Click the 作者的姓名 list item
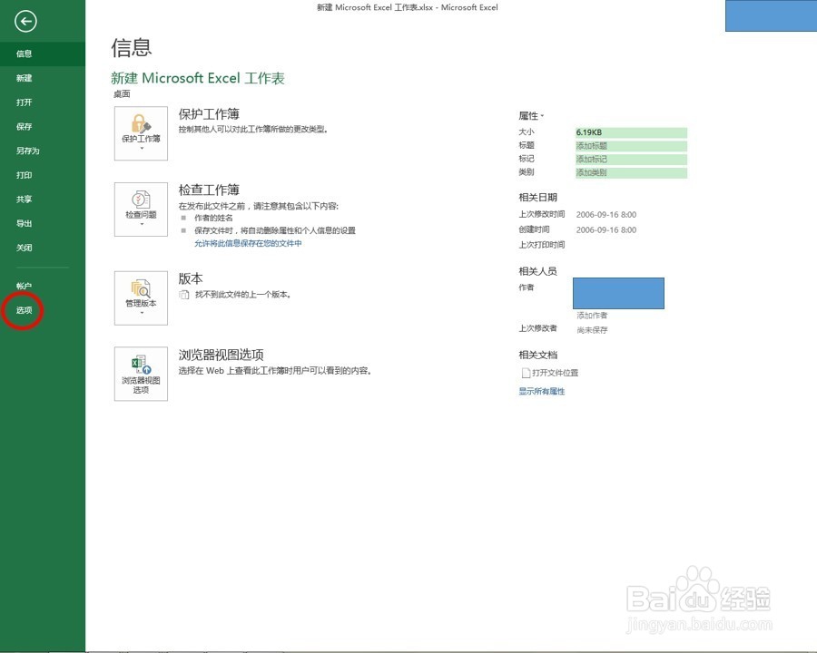This screenshot has height=653, width=817. 213,218
